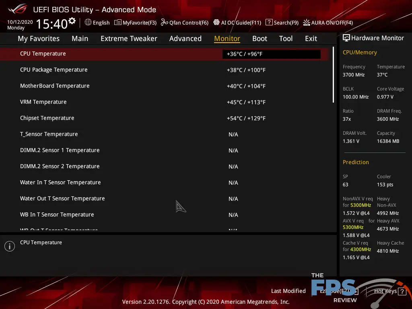Screen dimensions: 412x309
Task: Click the ROG logo
Action: 17,9
